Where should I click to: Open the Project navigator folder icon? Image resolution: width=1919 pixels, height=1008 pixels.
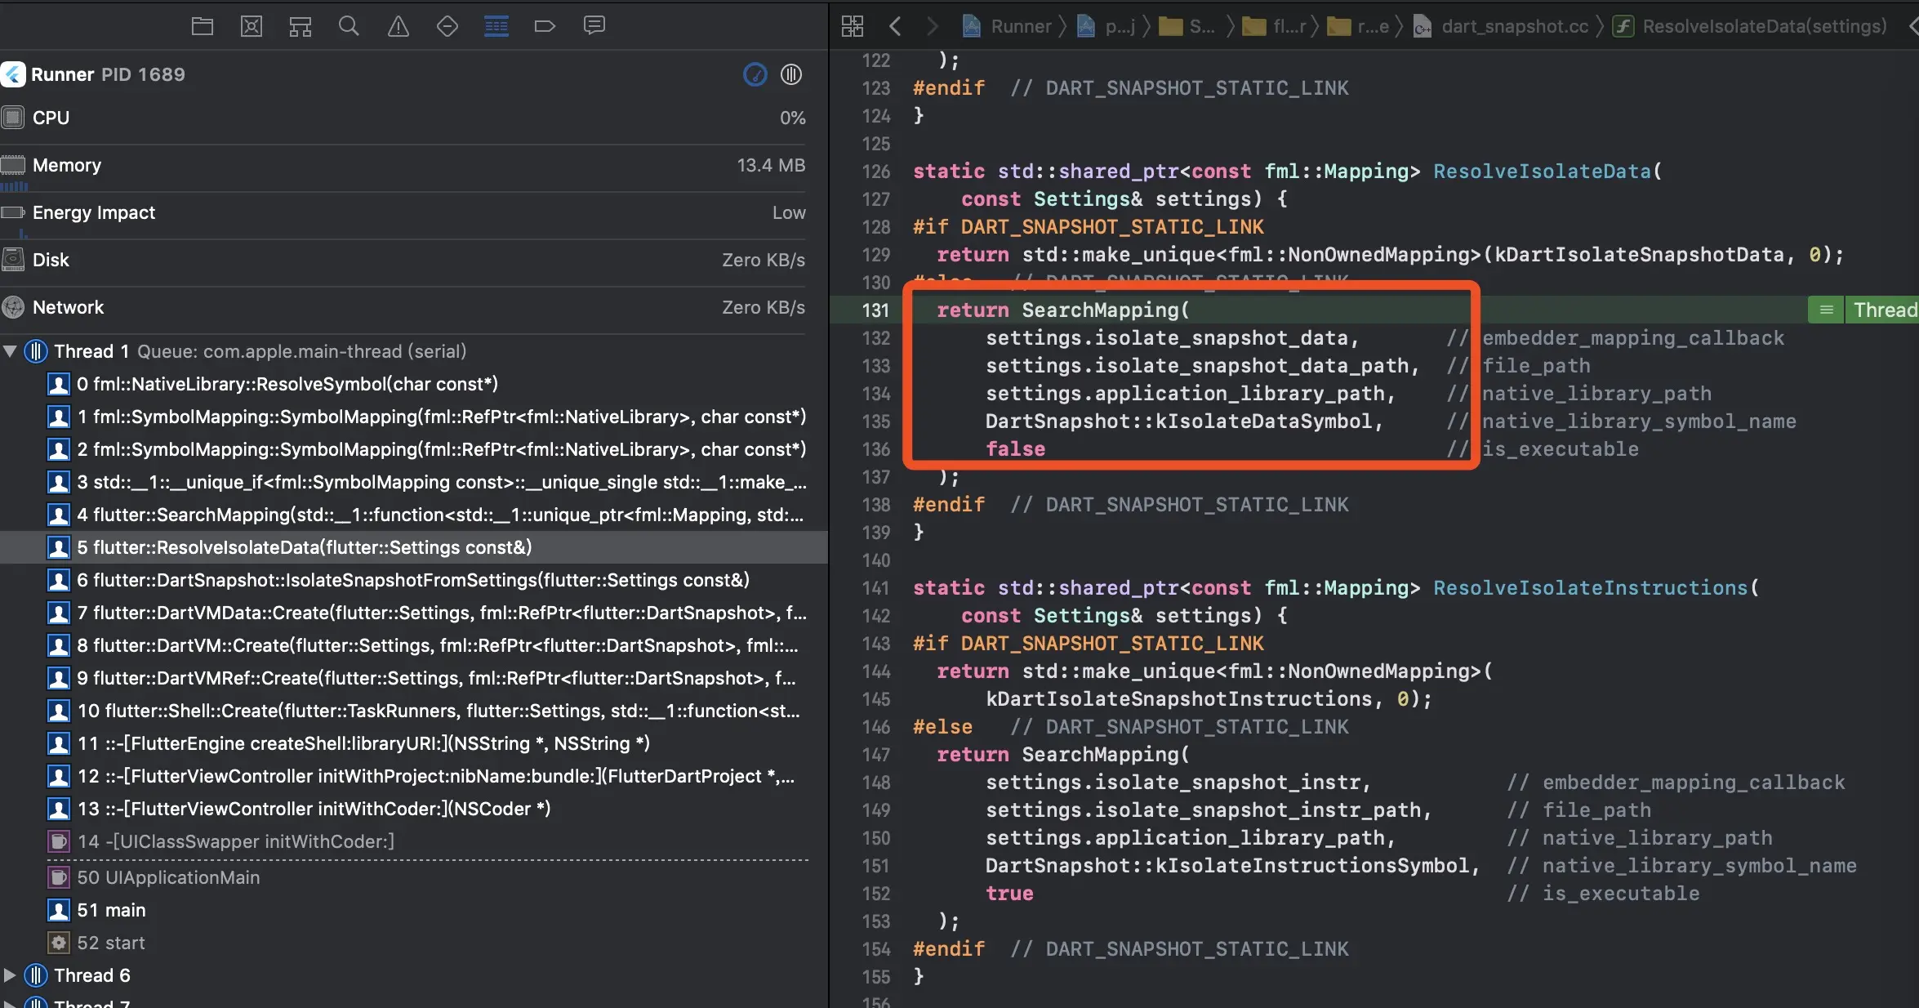203,26
